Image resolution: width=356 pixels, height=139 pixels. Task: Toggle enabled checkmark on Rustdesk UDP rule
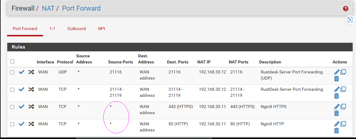coord(22,72)
